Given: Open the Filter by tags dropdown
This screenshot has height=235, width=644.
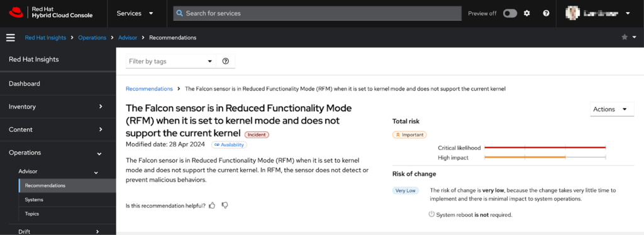Looking at the screenshot, I should (171, 61).
